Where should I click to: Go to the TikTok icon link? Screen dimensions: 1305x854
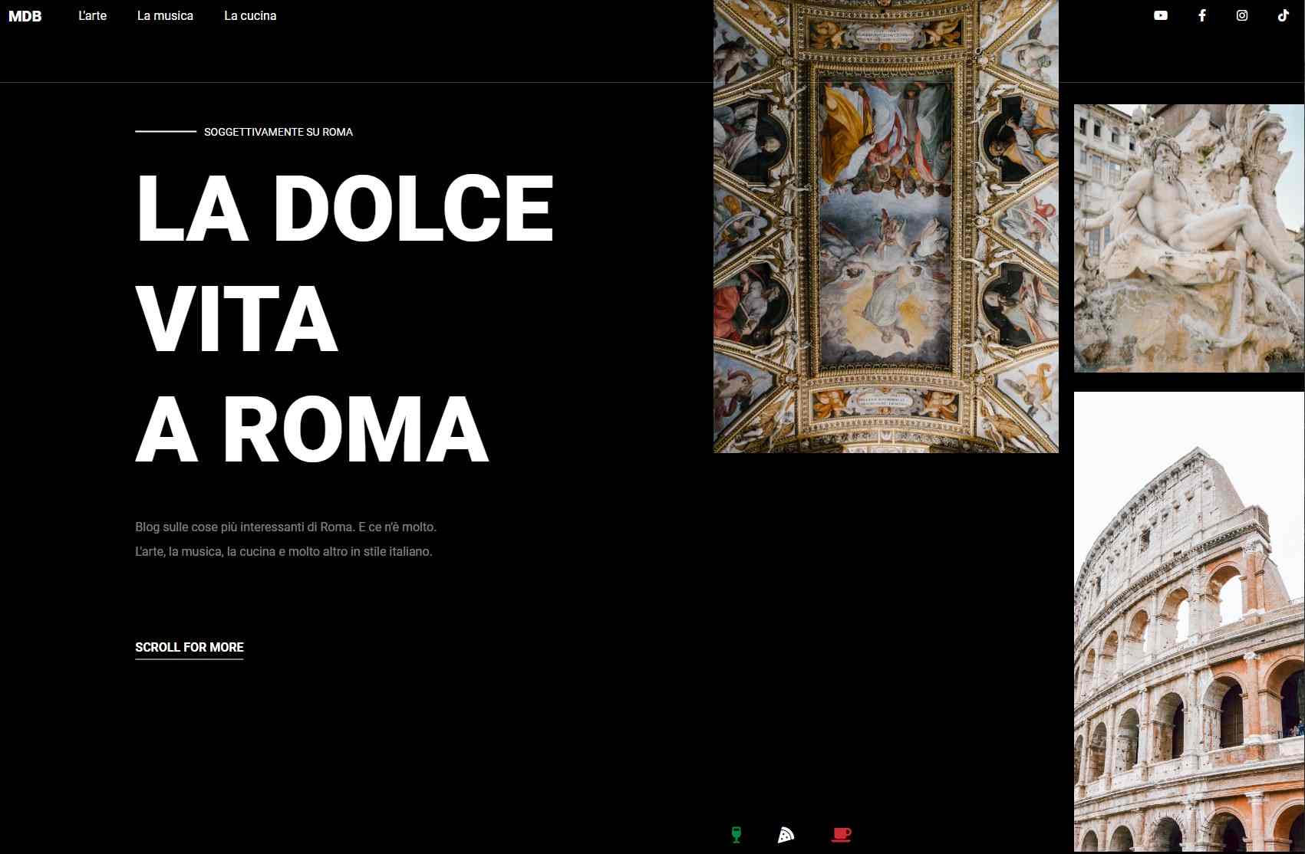pyautogui.click(x=1283, y=15)
